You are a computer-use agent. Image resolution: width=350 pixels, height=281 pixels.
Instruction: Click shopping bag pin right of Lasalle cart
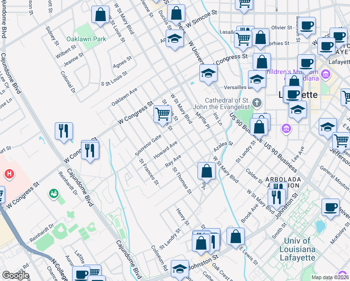261,38
